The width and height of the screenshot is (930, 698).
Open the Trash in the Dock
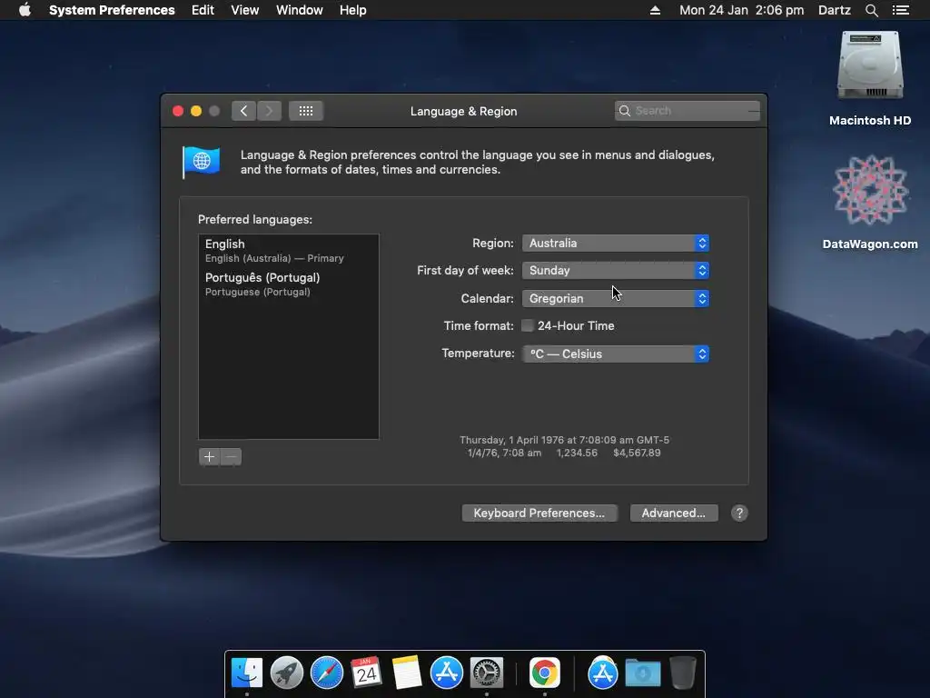[x=683, y=673]
